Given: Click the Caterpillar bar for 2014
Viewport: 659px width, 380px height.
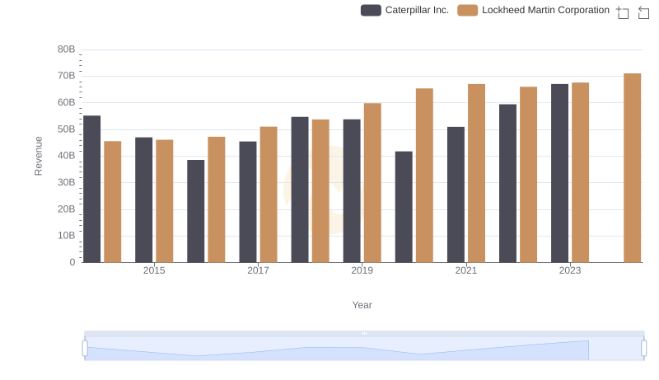Looking at the screenshot, I should pyautogui.click(x=92, y=189).
